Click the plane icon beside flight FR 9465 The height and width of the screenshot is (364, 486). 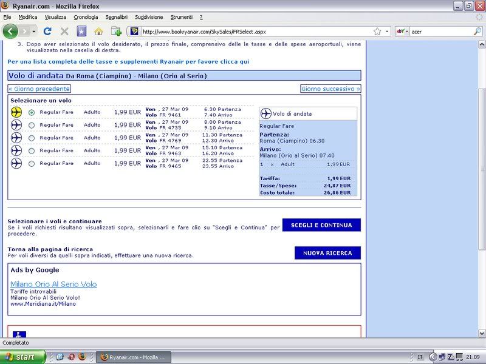(x=16, y=163)
